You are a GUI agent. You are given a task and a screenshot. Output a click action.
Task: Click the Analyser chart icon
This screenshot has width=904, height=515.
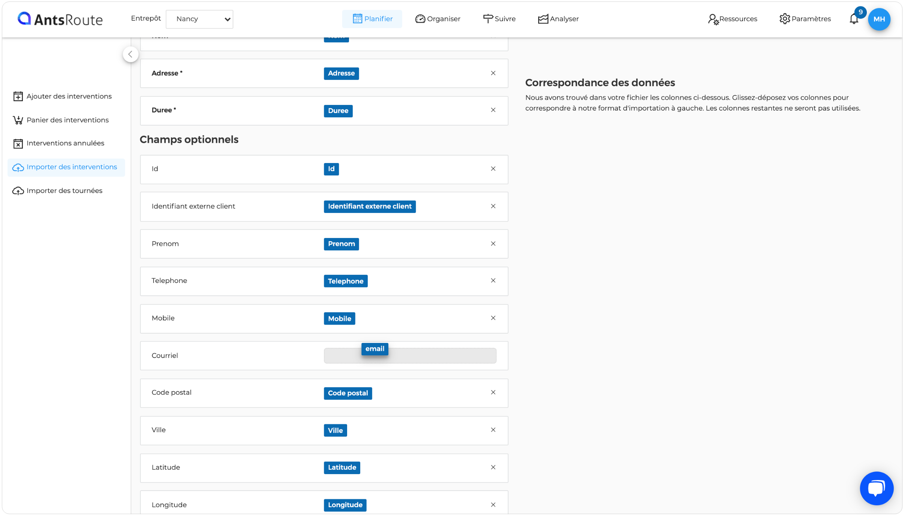point(543,19)
